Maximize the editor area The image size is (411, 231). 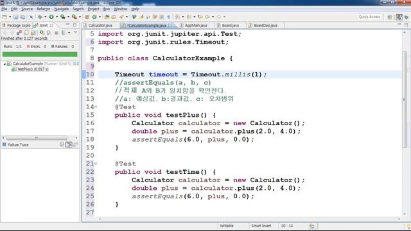point(406,25)
